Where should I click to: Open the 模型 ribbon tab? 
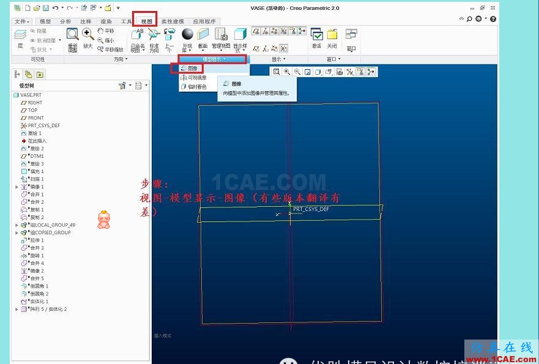pos(45,21)
